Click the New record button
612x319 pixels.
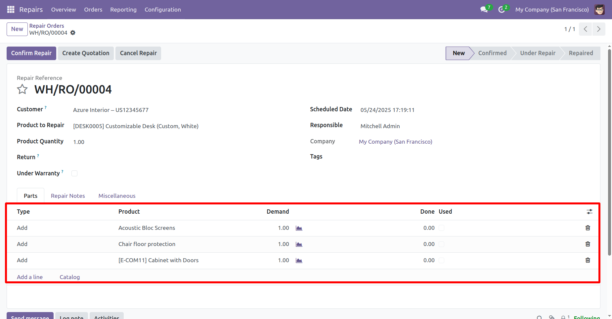tap(17, 29)
